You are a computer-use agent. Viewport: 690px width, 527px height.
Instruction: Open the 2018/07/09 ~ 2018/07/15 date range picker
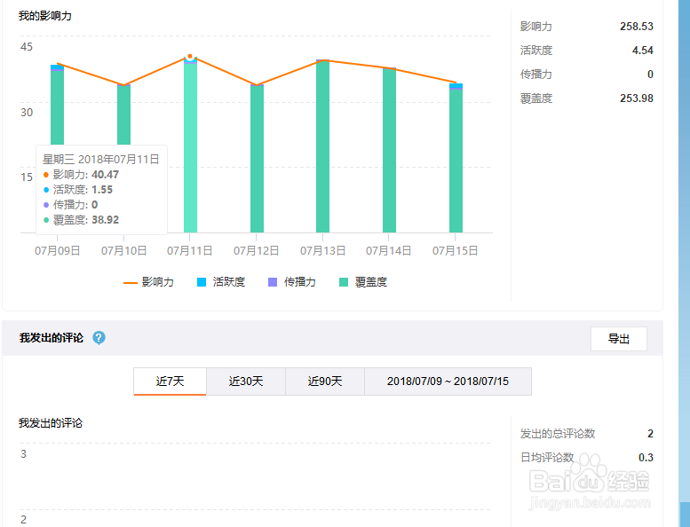pos(448,381)
